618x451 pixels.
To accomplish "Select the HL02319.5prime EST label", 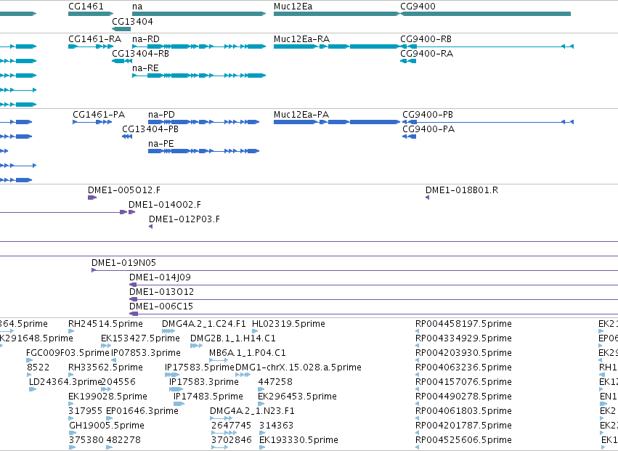I will point(288,324).
